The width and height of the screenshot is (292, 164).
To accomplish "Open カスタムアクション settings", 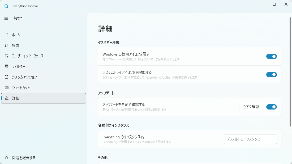I will (44, 77).
